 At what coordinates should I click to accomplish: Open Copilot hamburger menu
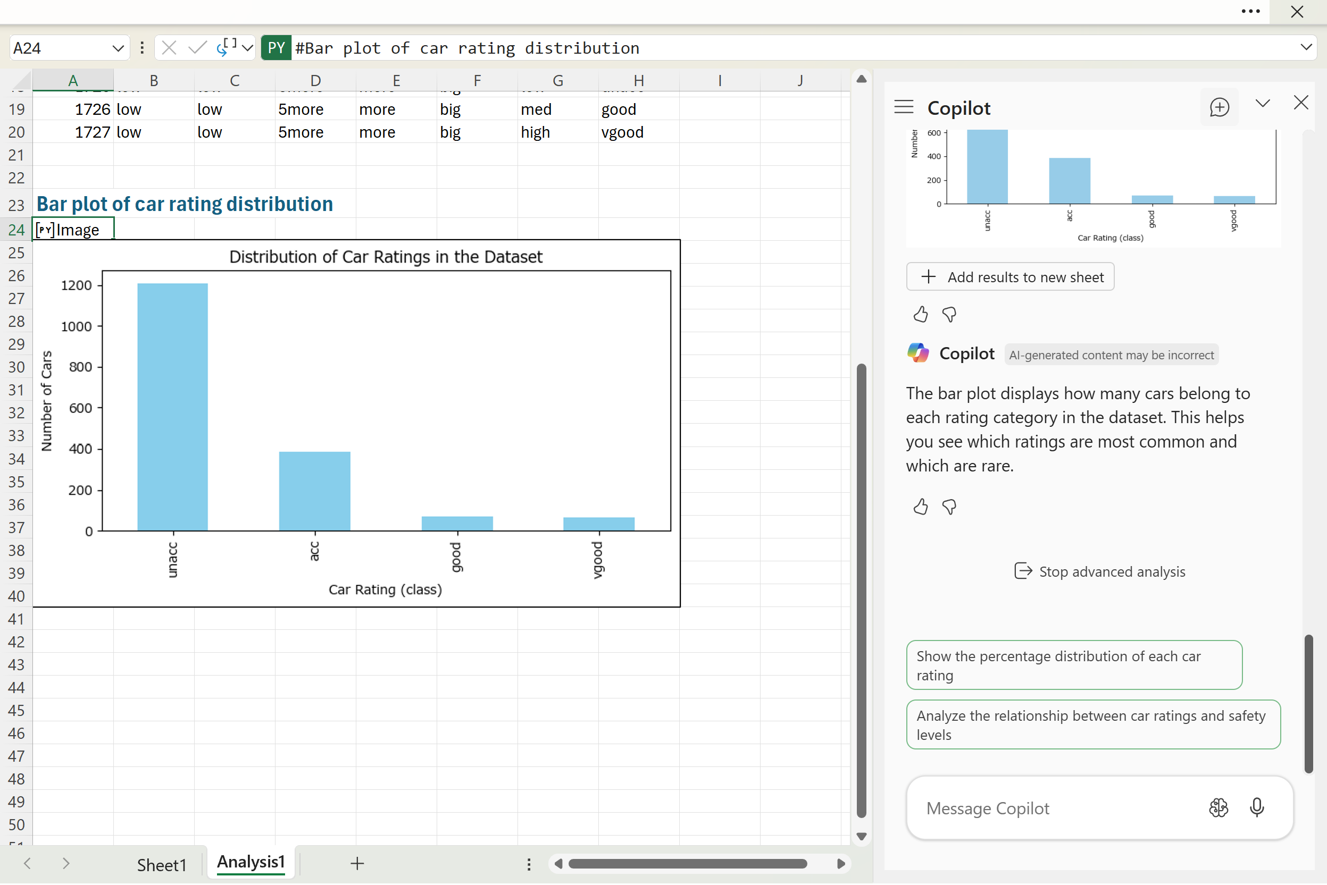point(904,107)
